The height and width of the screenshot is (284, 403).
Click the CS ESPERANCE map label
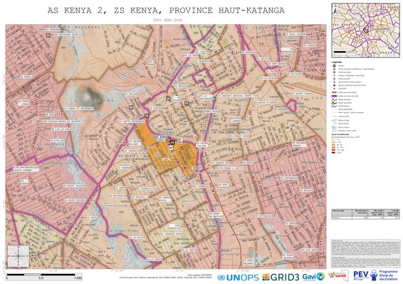288,178
